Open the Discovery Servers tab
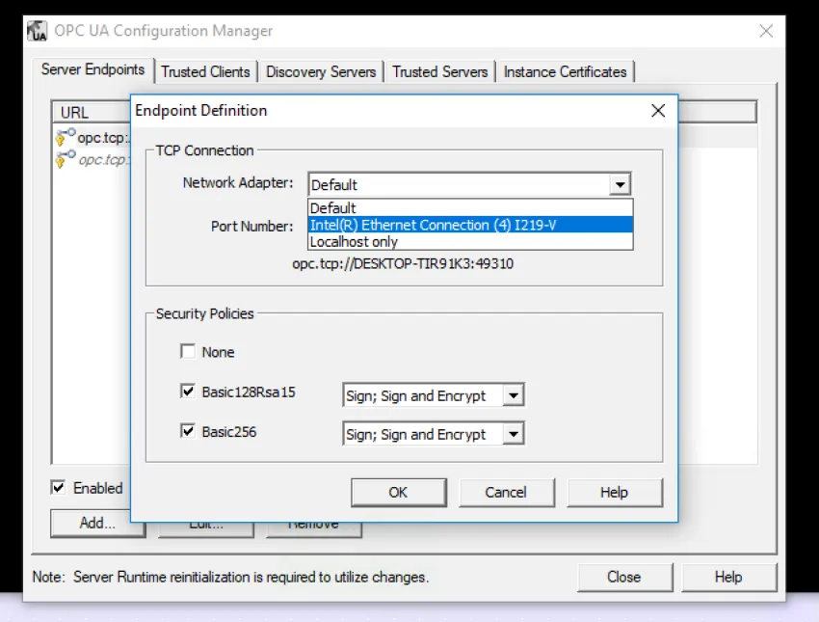819x622 pixels. 321,71
